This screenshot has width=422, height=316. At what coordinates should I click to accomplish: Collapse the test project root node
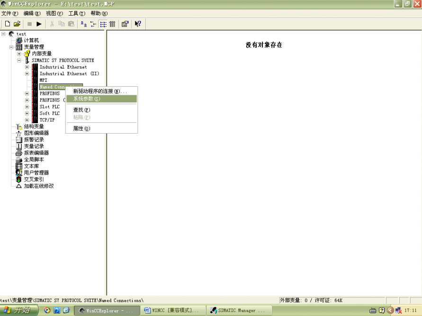tap(3, 34)
